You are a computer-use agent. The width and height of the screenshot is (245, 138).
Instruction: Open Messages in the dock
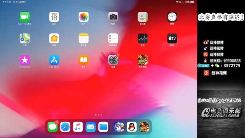click(x=52, y=127)
